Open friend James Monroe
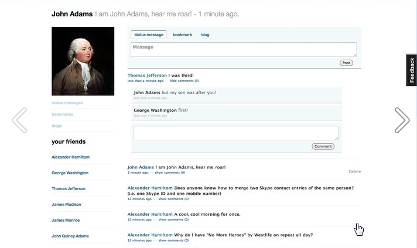The image size is (417, 248). (x=66, y=220)
